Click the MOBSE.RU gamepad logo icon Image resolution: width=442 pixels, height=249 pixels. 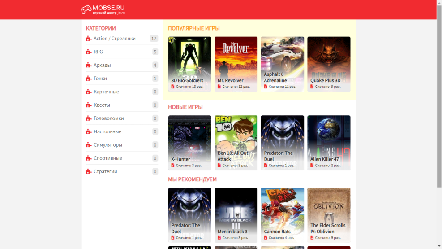point(86,9)
